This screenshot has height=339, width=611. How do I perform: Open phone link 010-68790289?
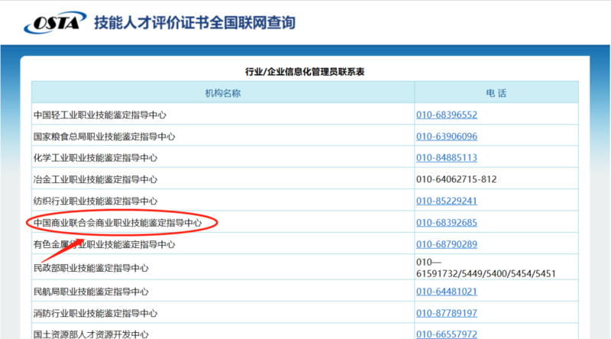tap(447, 244)
